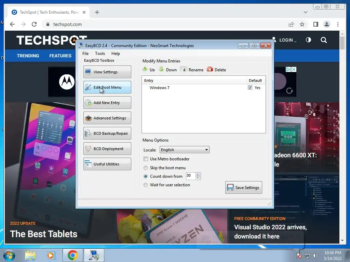The image size is (350, 262).
Task: Open Useful Utilities section
Action: 107,164
